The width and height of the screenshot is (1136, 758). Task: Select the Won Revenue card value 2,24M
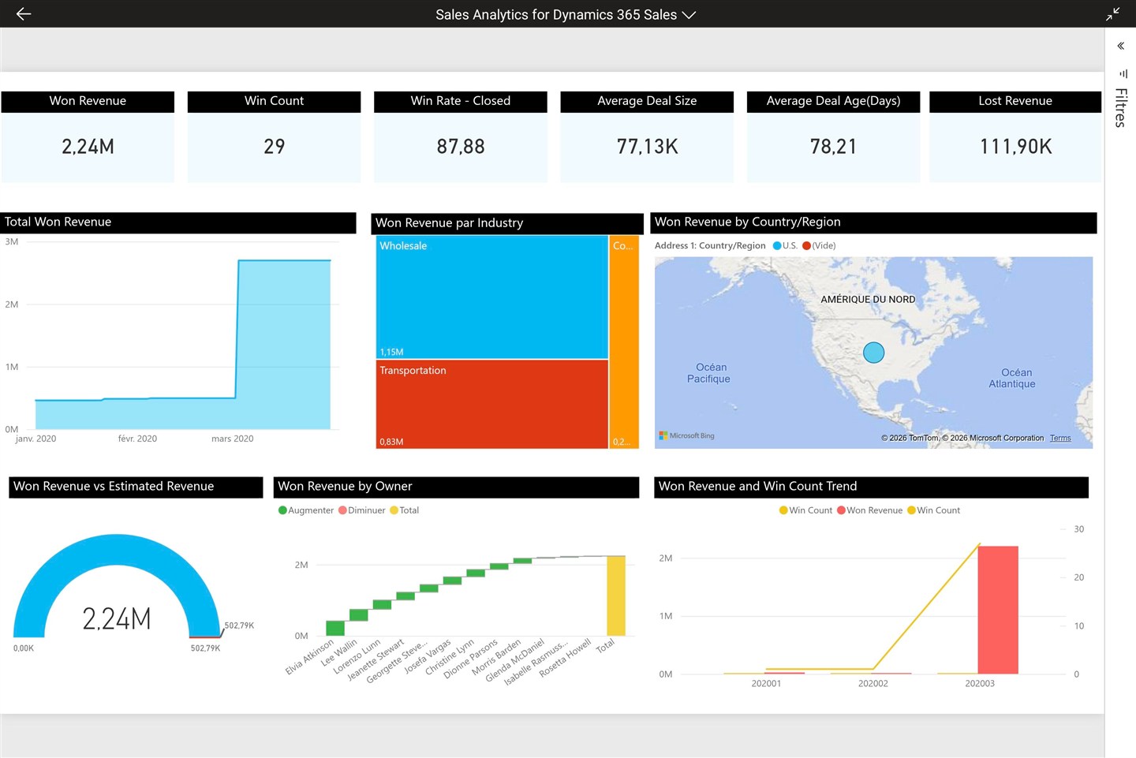click(88, 147)
